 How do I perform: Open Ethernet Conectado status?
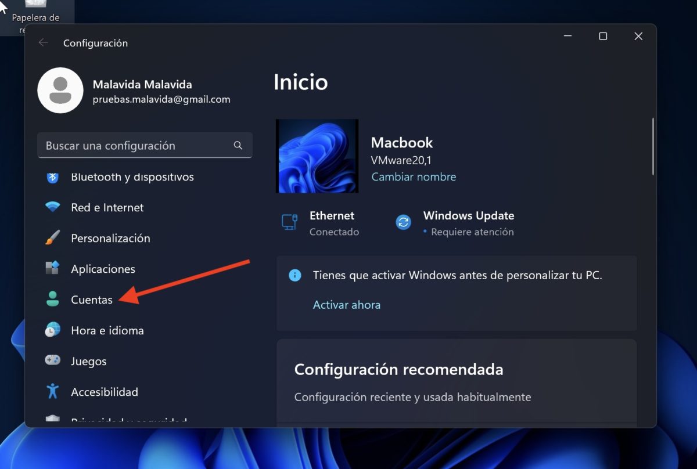(320, 223)
